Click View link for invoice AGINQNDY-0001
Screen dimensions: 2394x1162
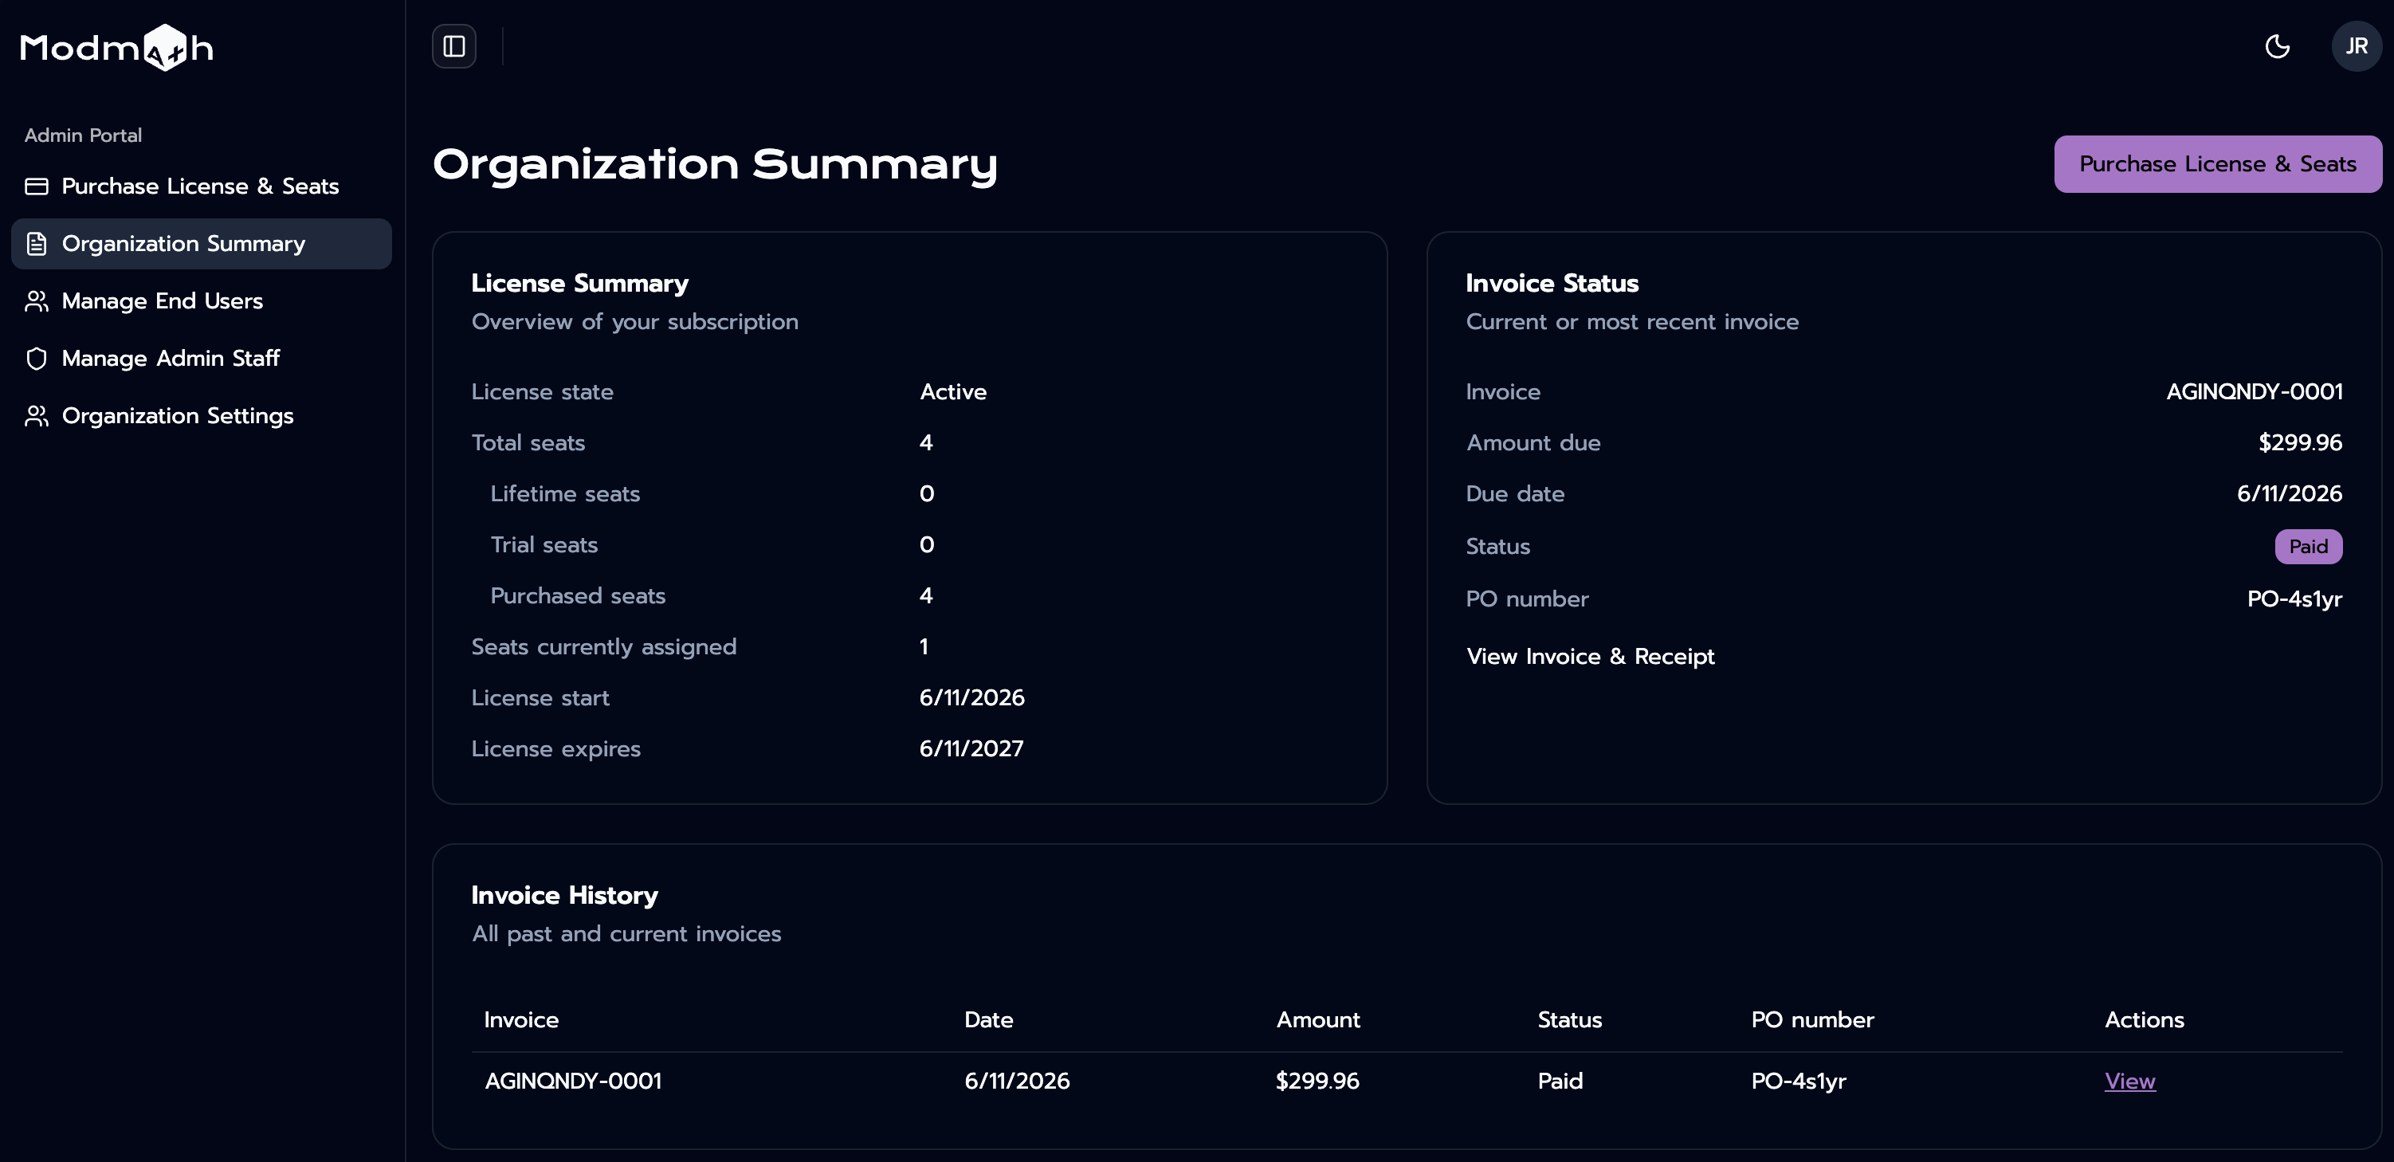point(2129,1082)
